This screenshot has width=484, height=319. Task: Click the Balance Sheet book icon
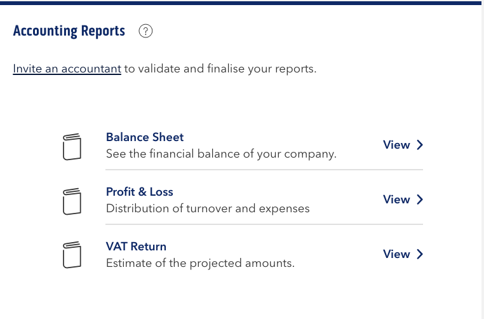(72, 147)
